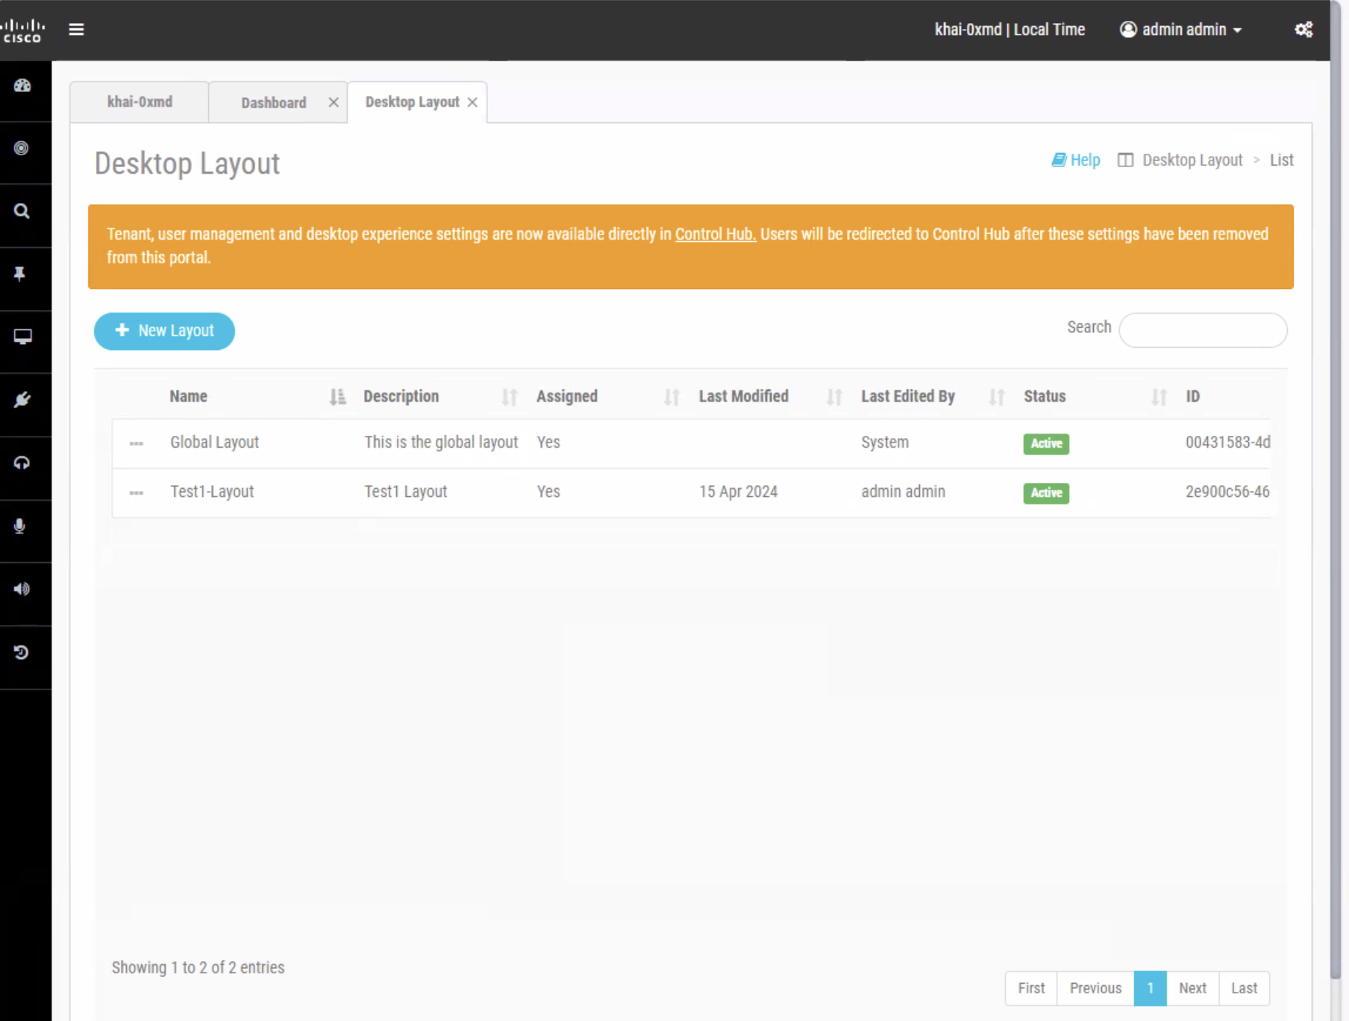Create a New Layout
The width and height of the screenshot is (1349, 1021).
coord(163,331)
